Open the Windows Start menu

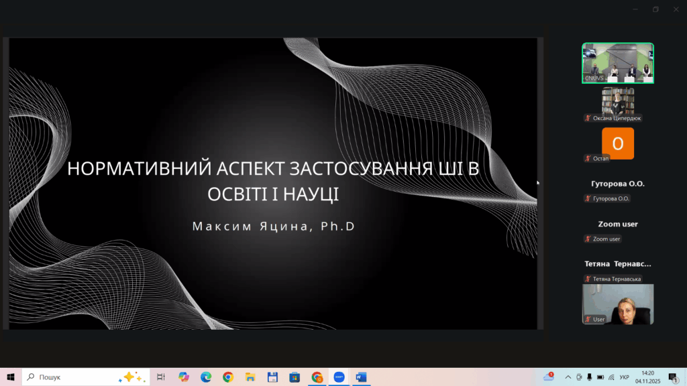(11, 377)
